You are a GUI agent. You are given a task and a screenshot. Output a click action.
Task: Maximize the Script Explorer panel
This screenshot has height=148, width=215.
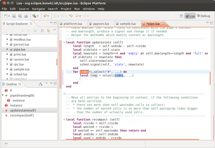coord(55,23)
